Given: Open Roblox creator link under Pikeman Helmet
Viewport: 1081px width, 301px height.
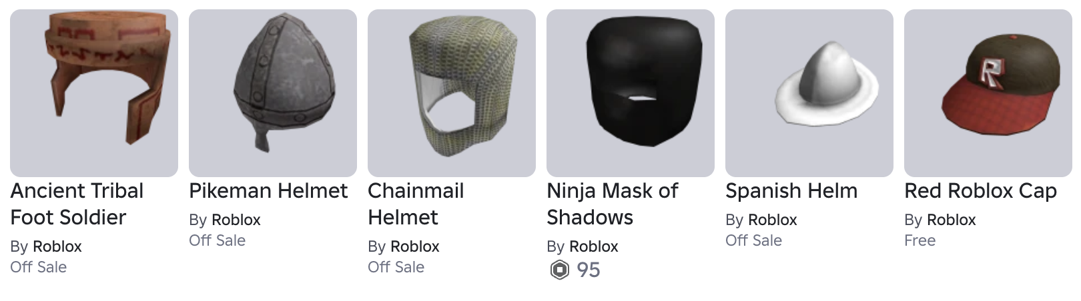Looking at the screenshot, I should pyautogui.click(x=236, y=220).
